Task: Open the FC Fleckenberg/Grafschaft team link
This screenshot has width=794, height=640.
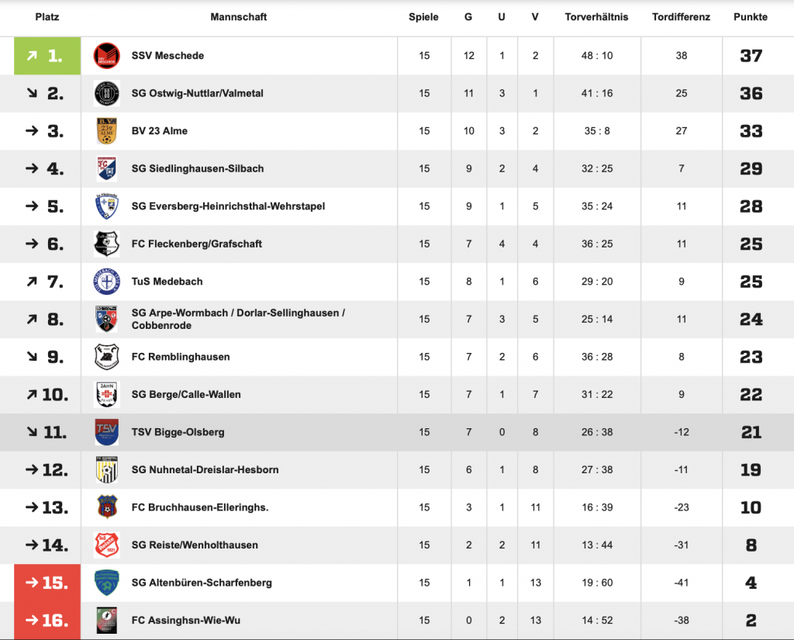Action: pyautogui.click(x=196, y=244)
